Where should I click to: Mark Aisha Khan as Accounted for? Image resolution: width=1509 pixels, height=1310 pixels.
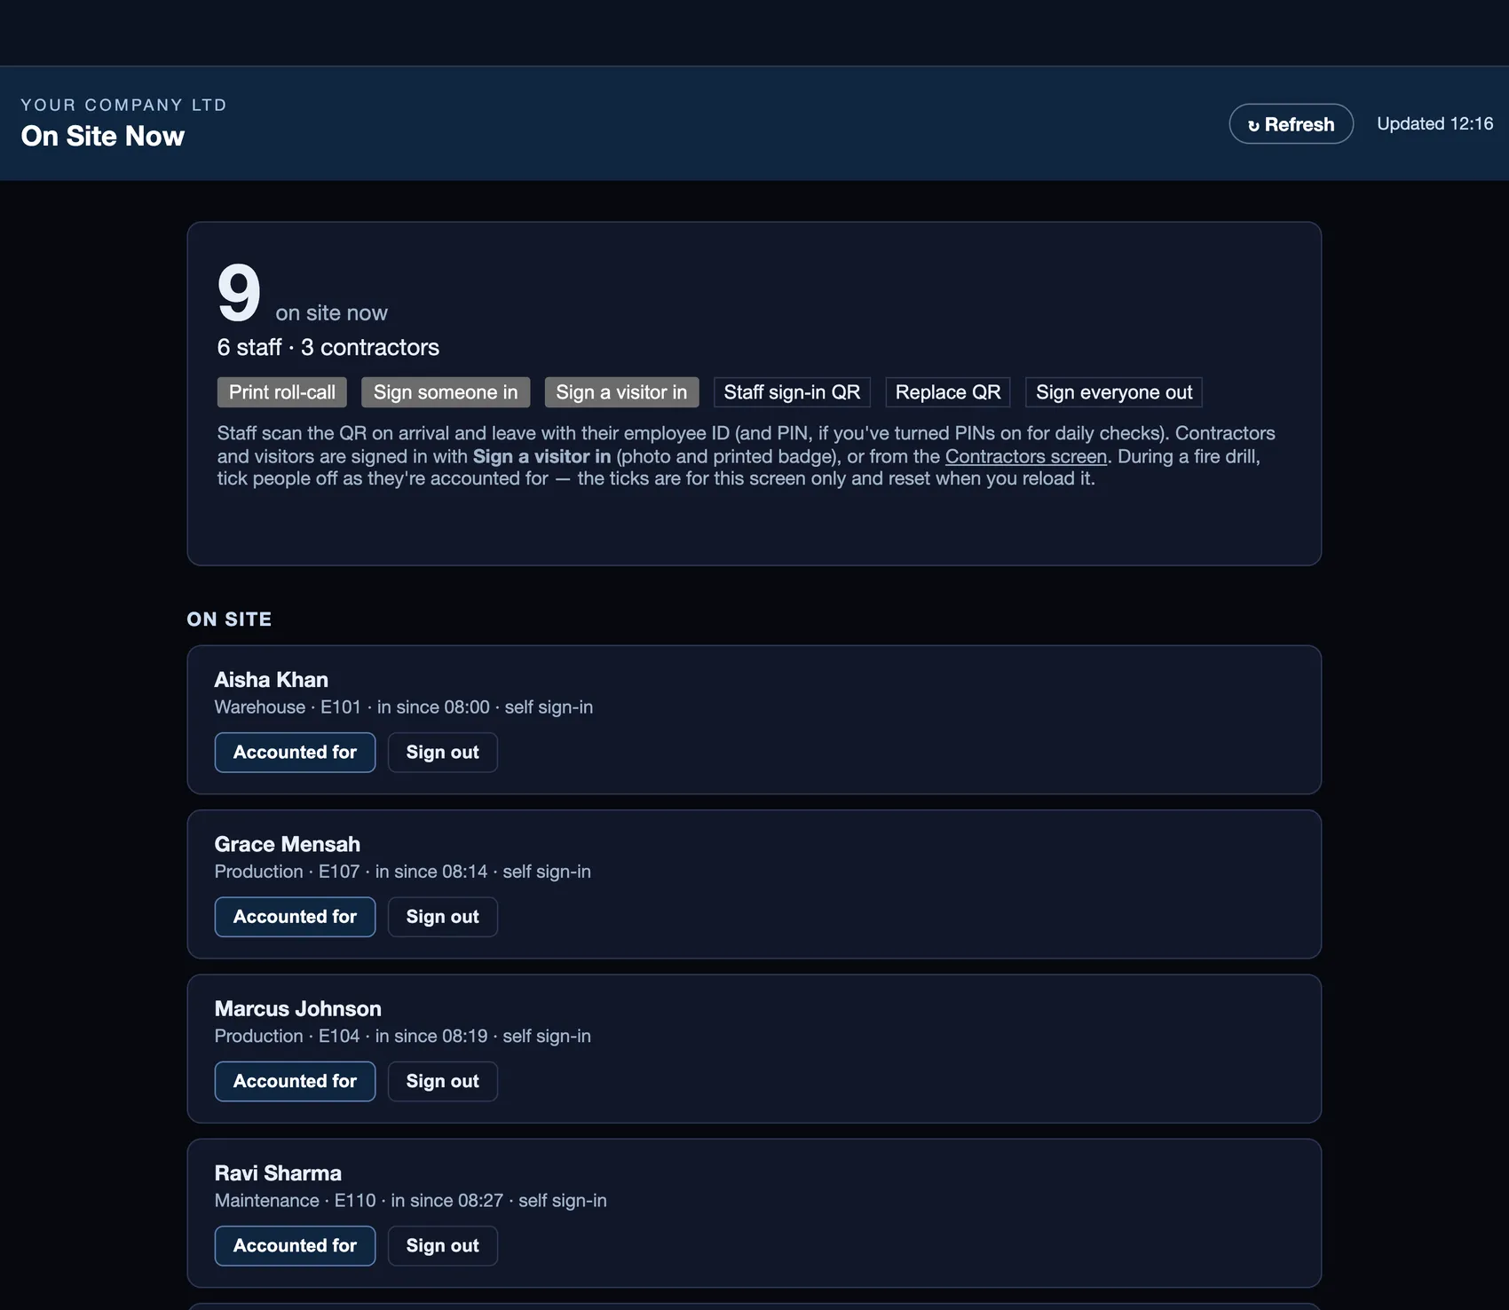coord(295,753)
